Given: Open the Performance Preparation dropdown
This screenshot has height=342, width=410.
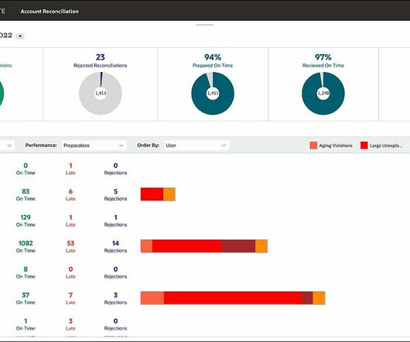Looking at the screenshot, I should point(94,145).
